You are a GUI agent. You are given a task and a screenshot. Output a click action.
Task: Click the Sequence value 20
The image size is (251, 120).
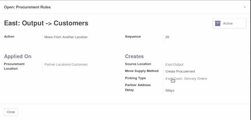167,37
